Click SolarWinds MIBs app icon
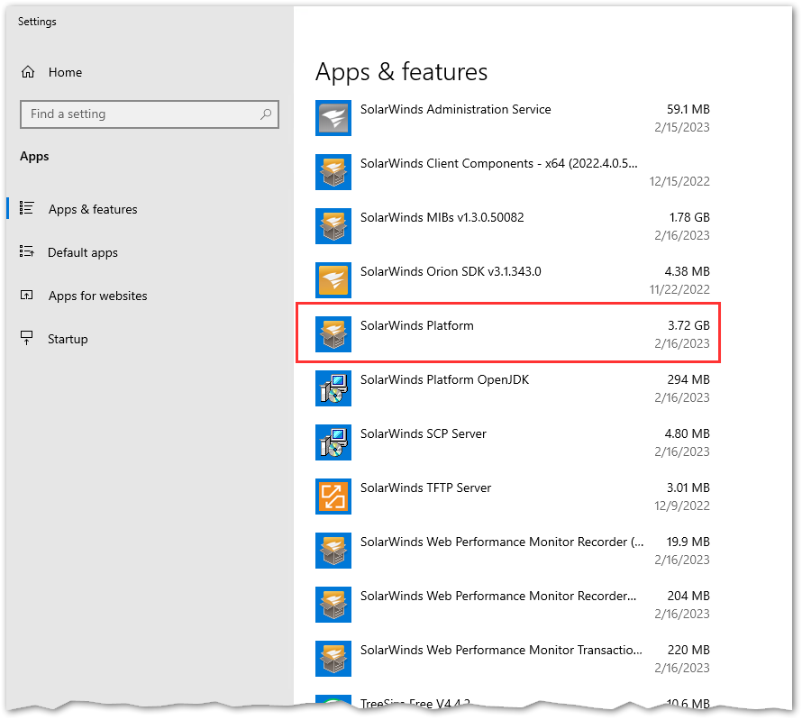 [333, 226]
